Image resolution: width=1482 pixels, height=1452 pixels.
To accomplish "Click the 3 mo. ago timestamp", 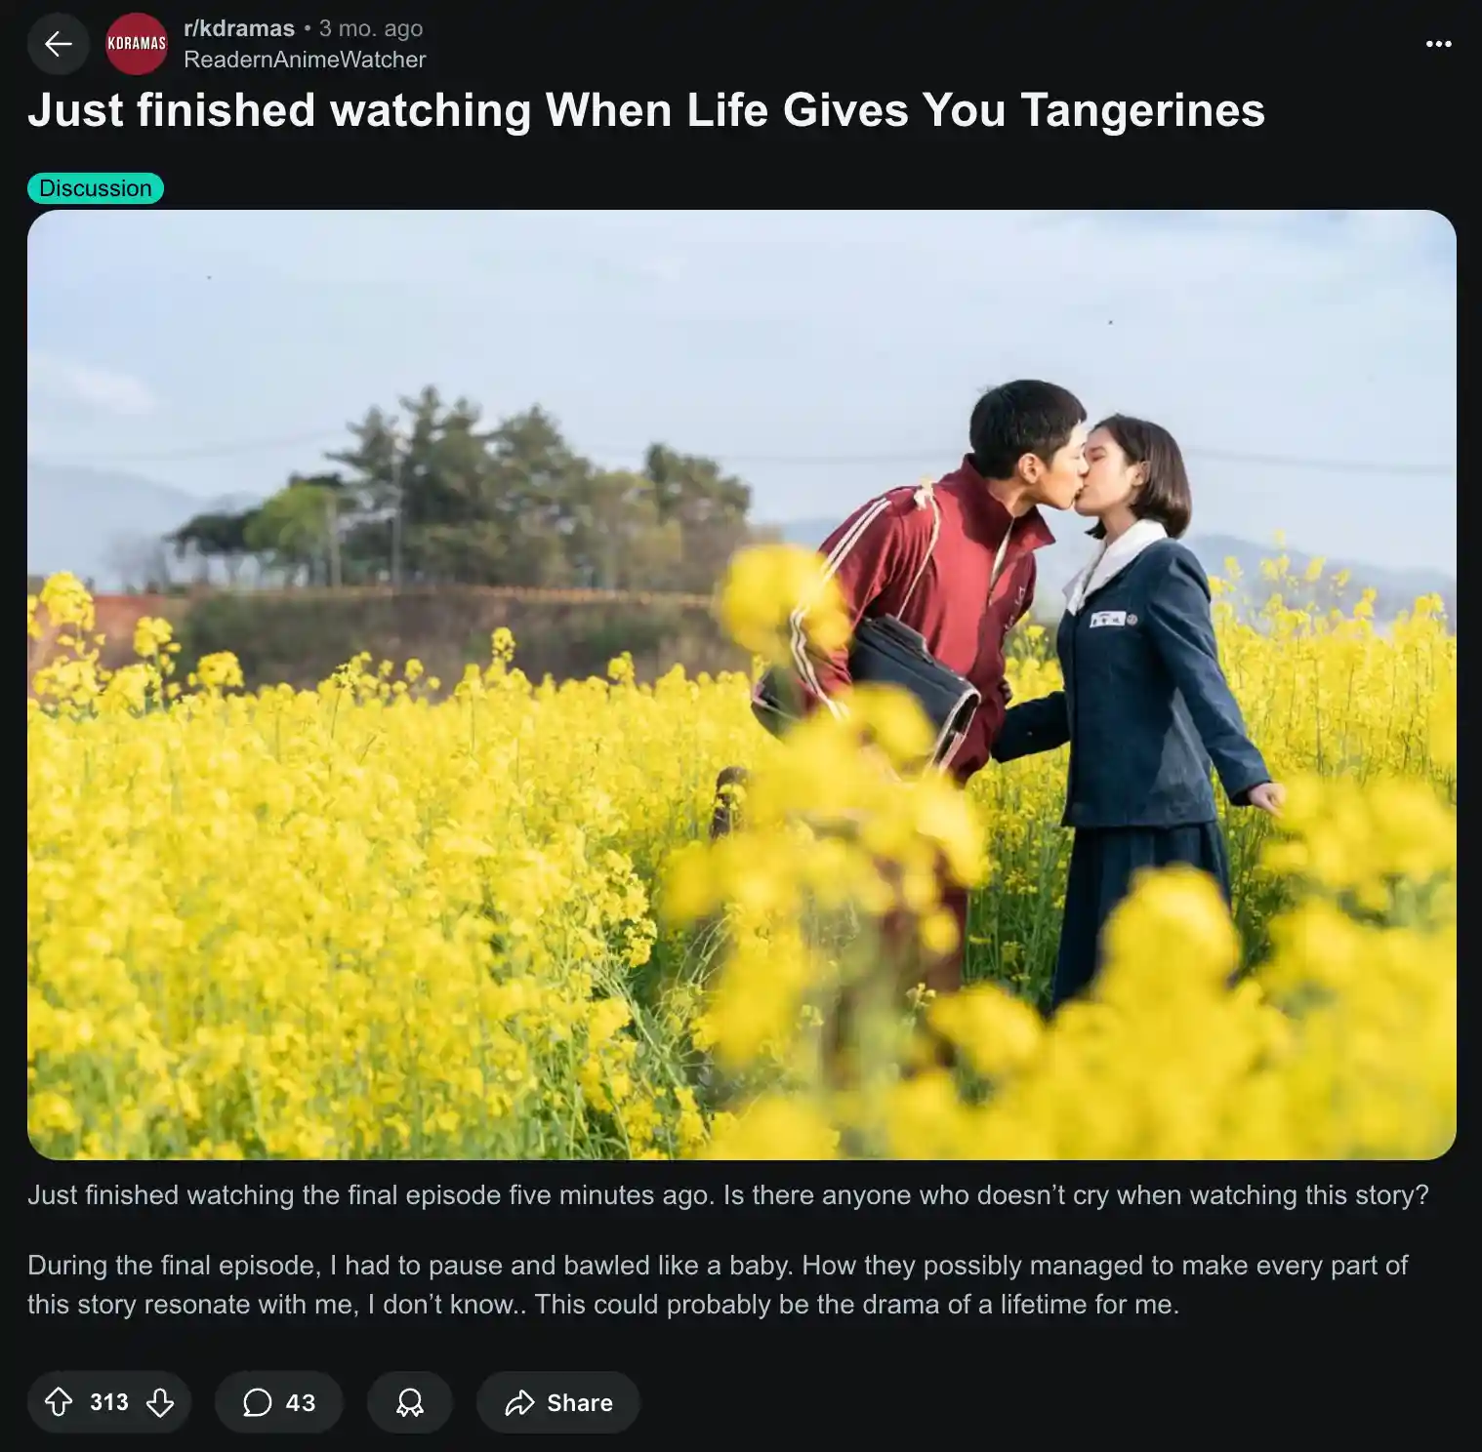I will pyautogui.click(x=371, y=28).
